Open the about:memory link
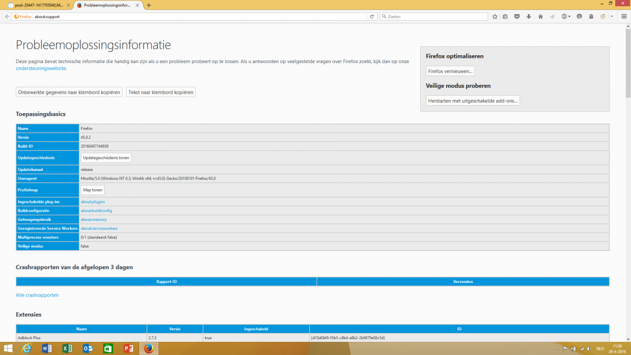The image size is (631, 355). point(94,219)
